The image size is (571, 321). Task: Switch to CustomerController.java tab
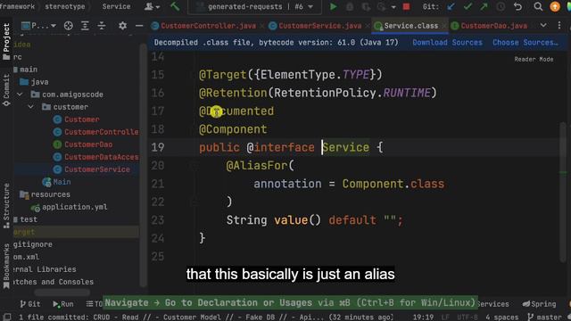click(208, 26)
